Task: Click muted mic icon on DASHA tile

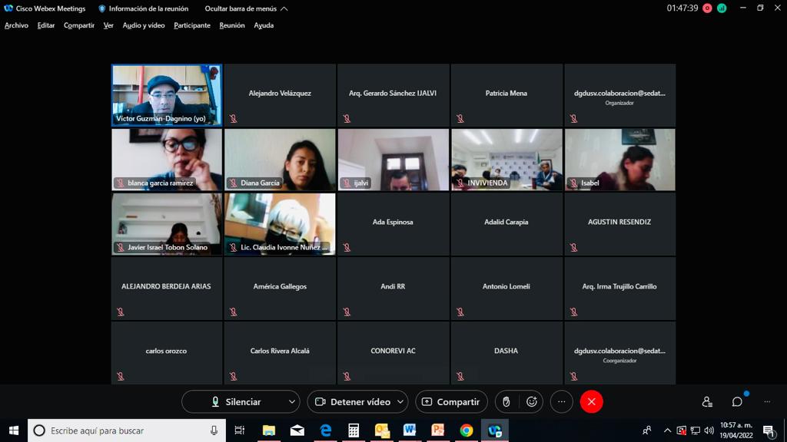Action: tap(460, 376)
